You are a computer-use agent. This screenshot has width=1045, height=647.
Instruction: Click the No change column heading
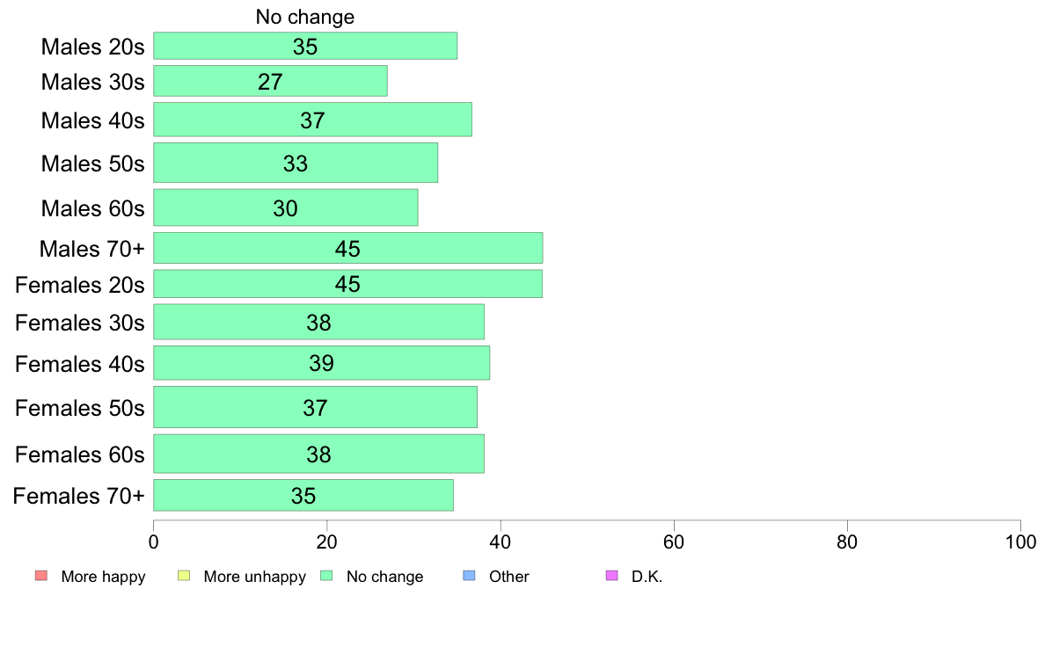(305, 17)
